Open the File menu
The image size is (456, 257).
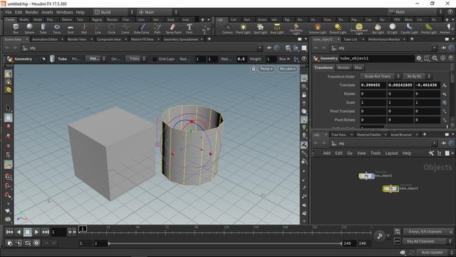(9, 12)
